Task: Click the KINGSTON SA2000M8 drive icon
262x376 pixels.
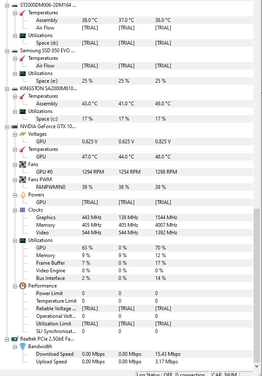Action: point(14,89)
